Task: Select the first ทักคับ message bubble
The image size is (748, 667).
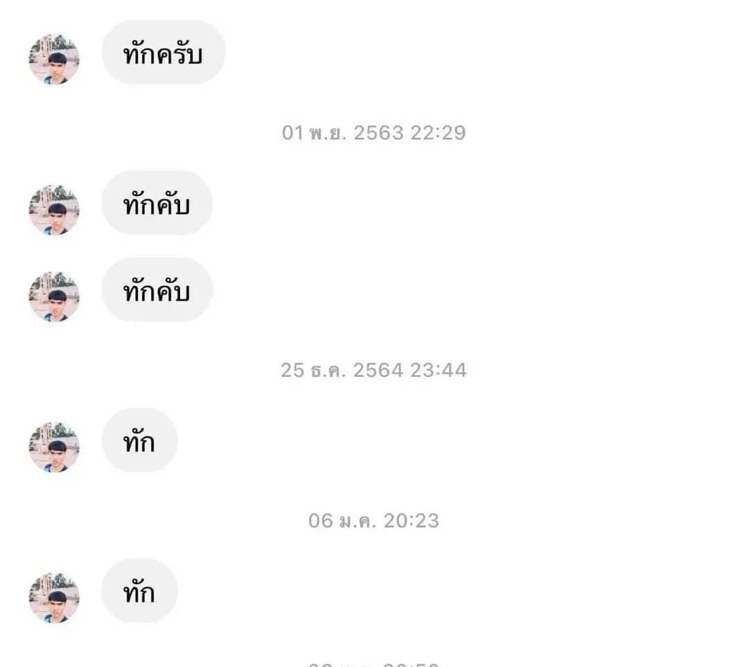Action: [x=157, y=204]
